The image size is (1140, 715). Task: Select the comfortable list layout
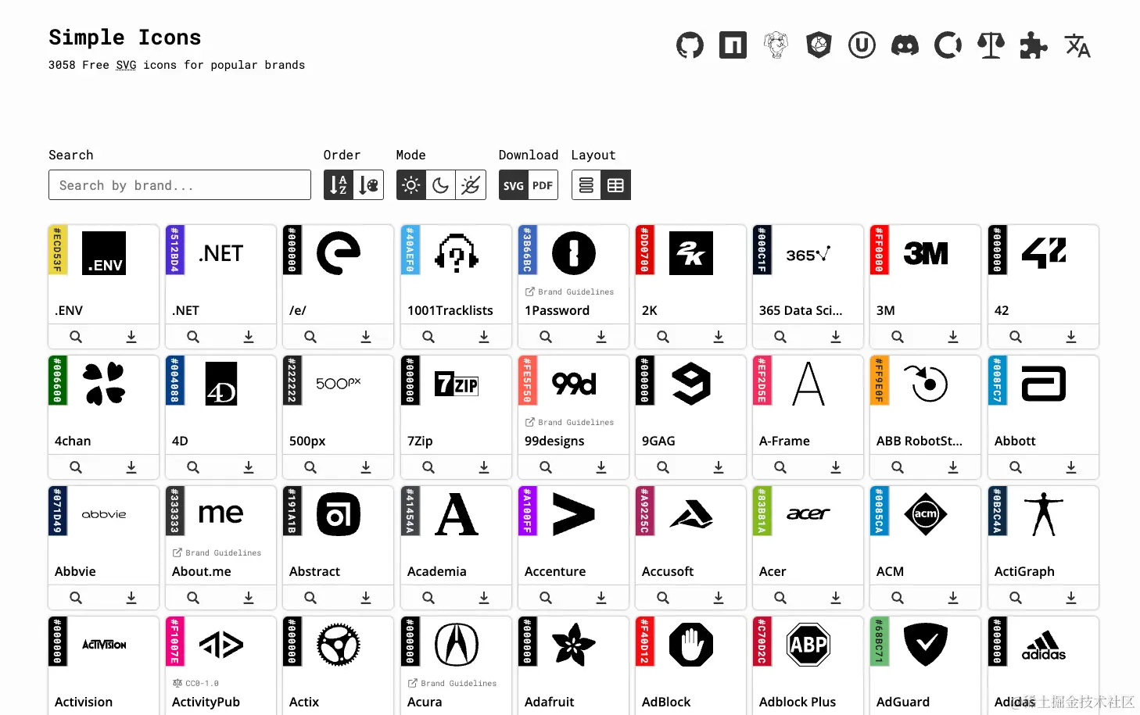coord(586,185)
